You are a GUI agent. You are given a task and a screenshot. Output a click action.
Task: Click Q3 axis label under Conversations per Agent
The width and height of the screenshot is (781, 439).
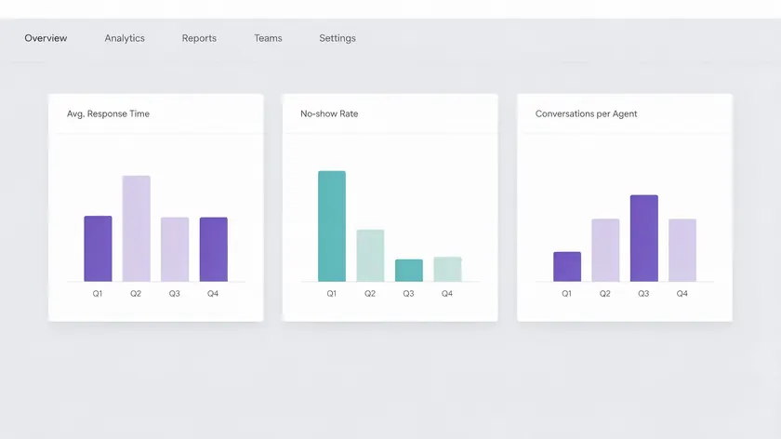(643, 294)
